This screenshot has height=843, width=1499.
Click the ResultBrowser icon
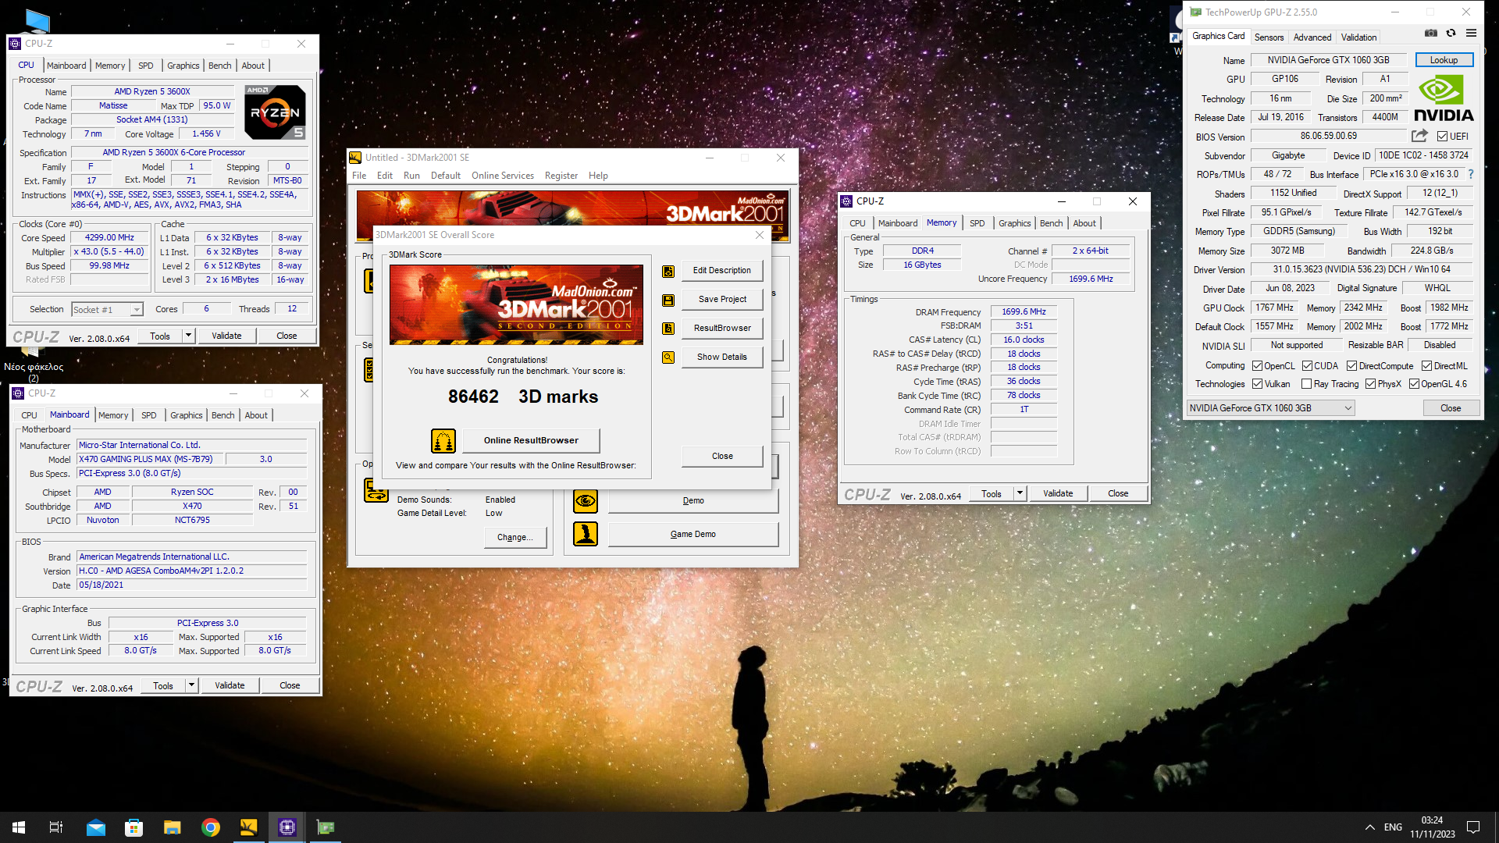point(668,329)
